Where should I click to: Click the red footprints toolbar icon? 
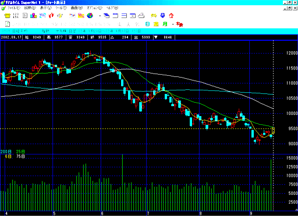click(x=51, y=16)
